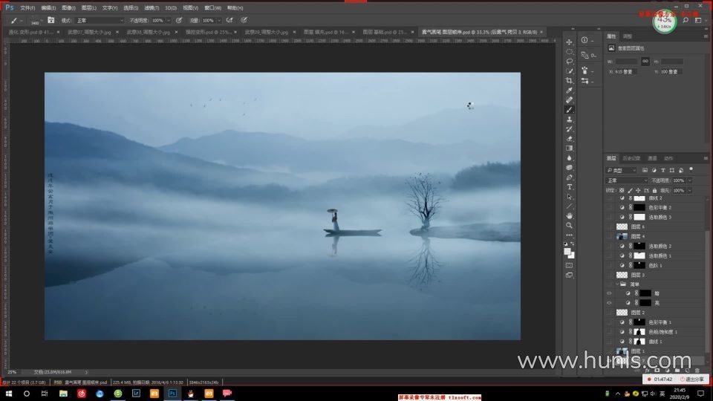713x401 pixels.
Task: Click the background color swatch
Action: point(572,255)
